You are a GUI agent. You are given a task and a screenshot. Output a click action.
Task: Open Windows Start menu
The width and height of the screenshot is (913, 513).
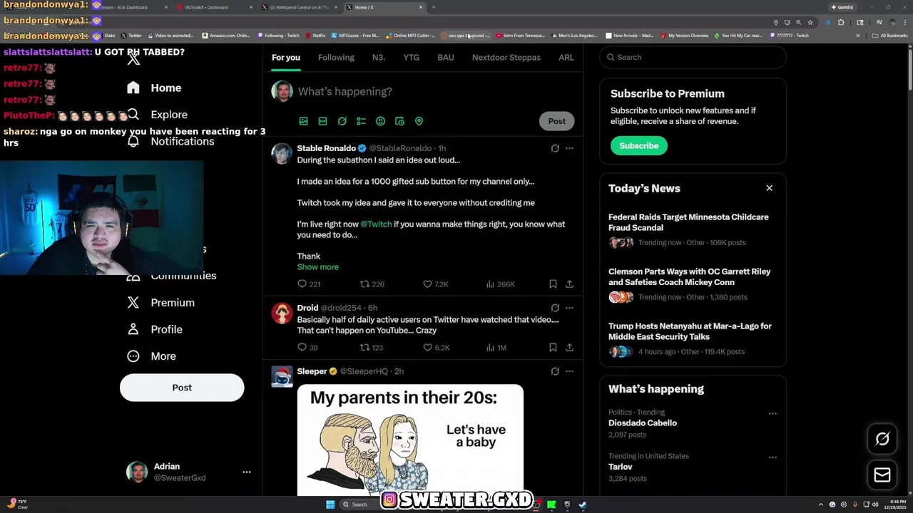click(330, 504)
